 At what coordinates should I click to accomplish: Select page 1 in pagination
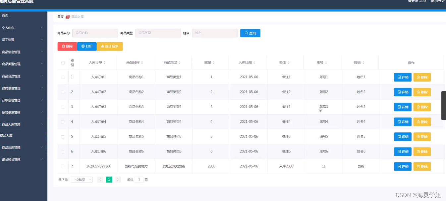[x=109, y=180]
